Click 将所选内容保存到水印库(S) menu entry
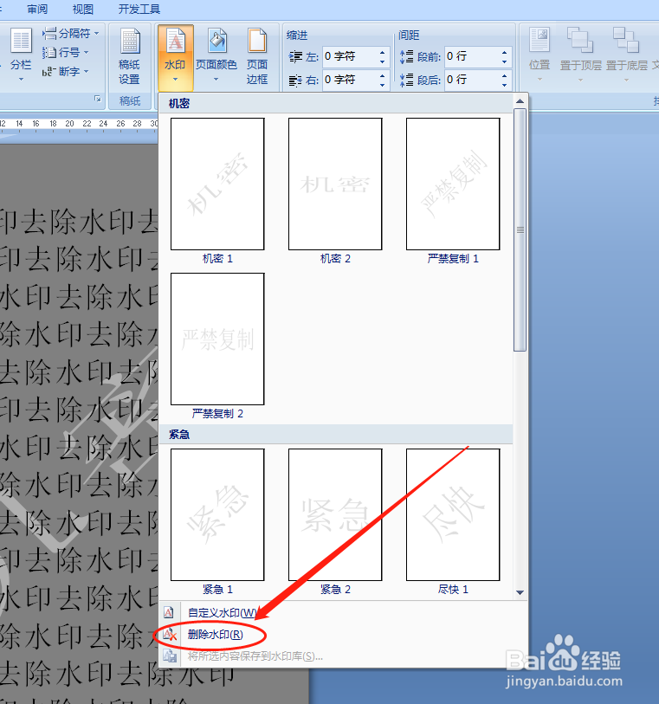The height and width of the screenshot is (704, 659). coord(344,656)
